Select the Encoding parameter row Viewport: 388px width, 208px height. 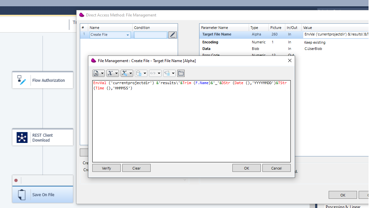[231, 42]
